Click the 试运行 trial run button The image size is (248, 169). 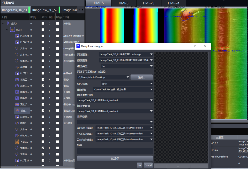(x=115, y=158)
